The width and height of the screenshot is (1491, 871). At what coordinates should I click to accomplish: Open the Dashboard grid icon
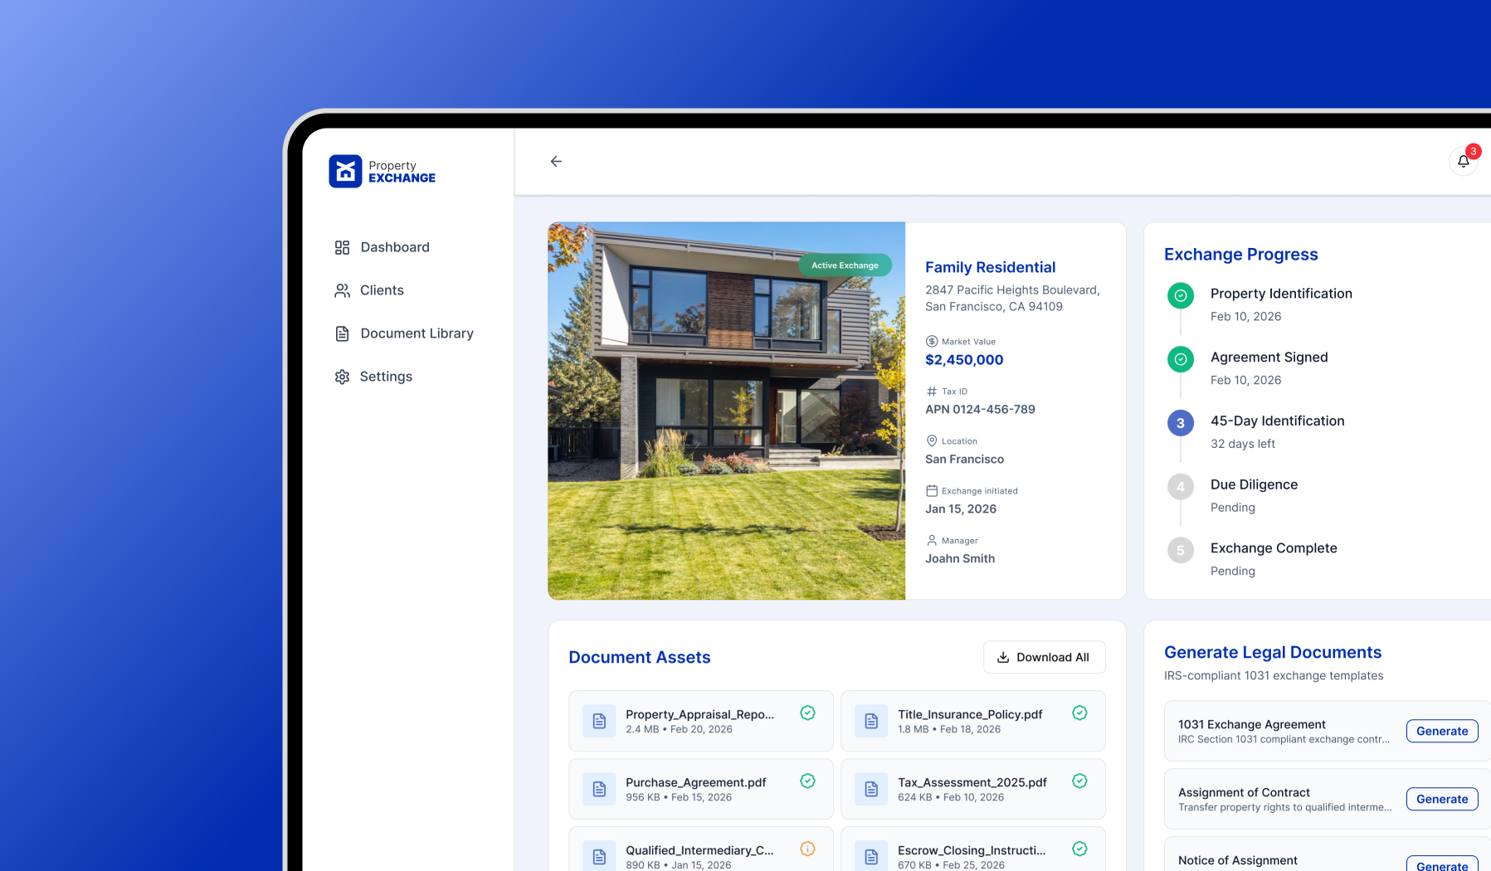click(342, 247)
